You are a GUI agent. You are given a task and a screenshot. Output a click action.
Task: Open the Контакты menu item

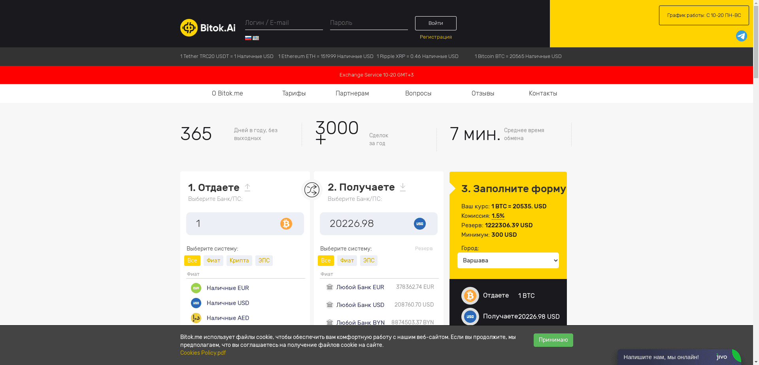543,94
